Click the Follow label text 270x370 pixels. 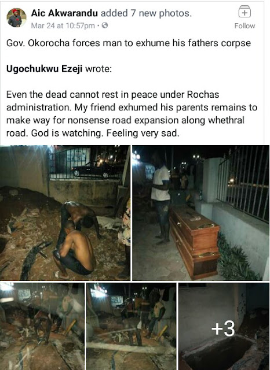click(x=245, y=25)
